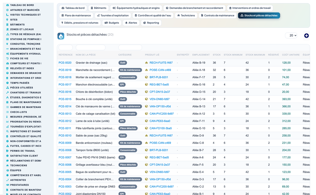This screenshot has height=195, width=316.
Task: Go to Plans de maintenance tab
Action: pyautogui.click(x=76, y=15)
